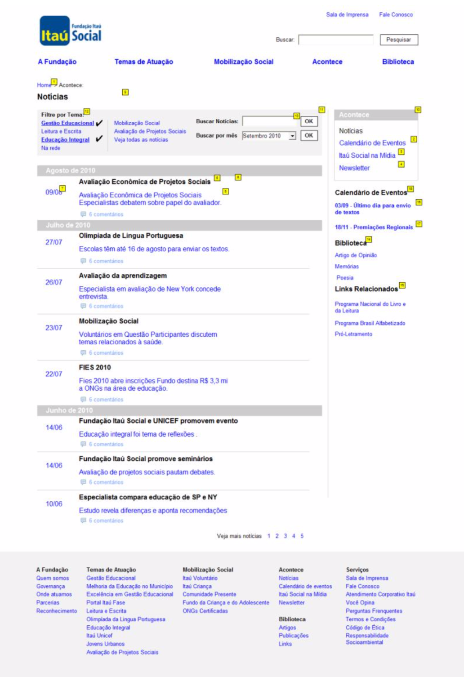This screenshot has height=677, width=464.
Task: Open Calendário de Eventos in Acontece sidebar
Action: click(x=372, y=143)
